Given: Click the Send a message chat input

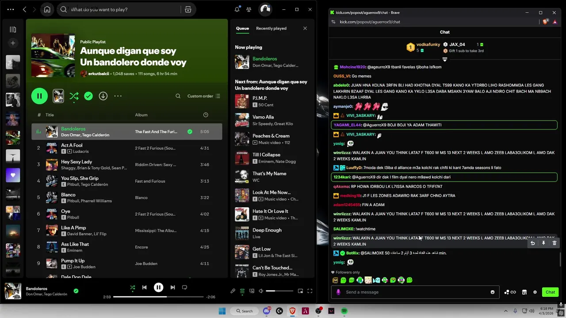Looking at the screenshot, I should 415,292.
